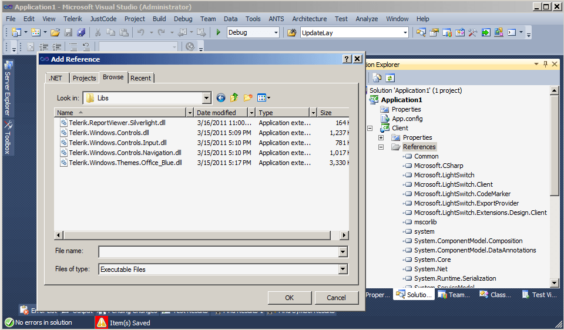Click the Add New Item toolbar icon
Image resolution: width=564 pixels, height=330 pixels.
pyautogui.click(x=36, y=33)
